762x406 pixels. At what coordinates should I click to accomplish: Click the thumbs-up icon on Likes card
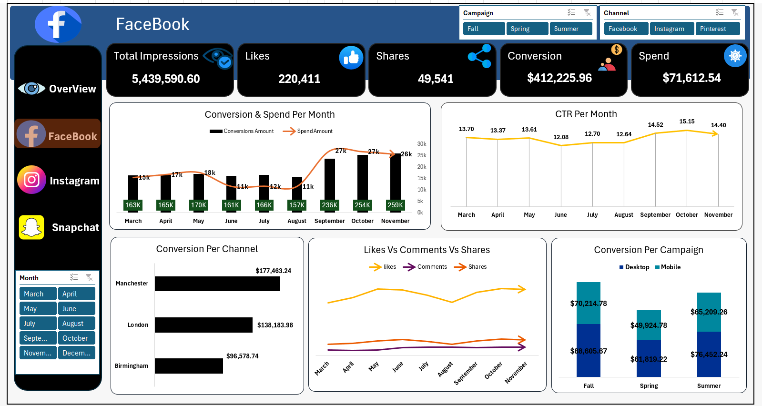coord(351,58)
